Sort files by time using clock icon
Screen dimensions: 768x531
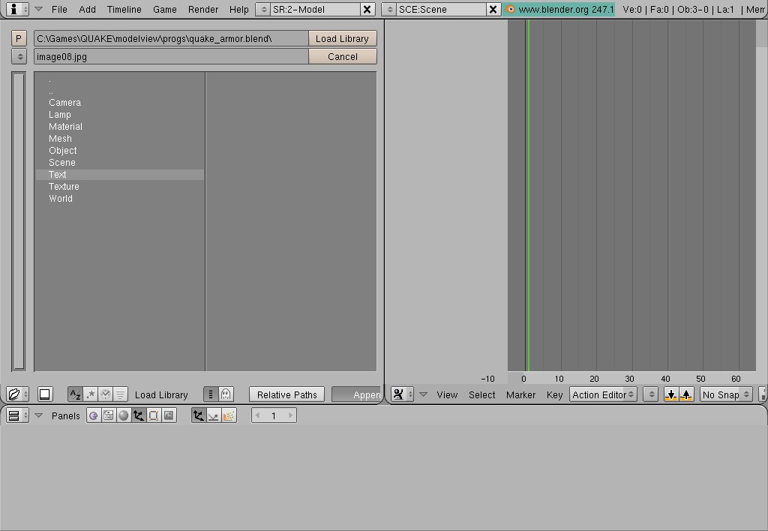[105, 394]
